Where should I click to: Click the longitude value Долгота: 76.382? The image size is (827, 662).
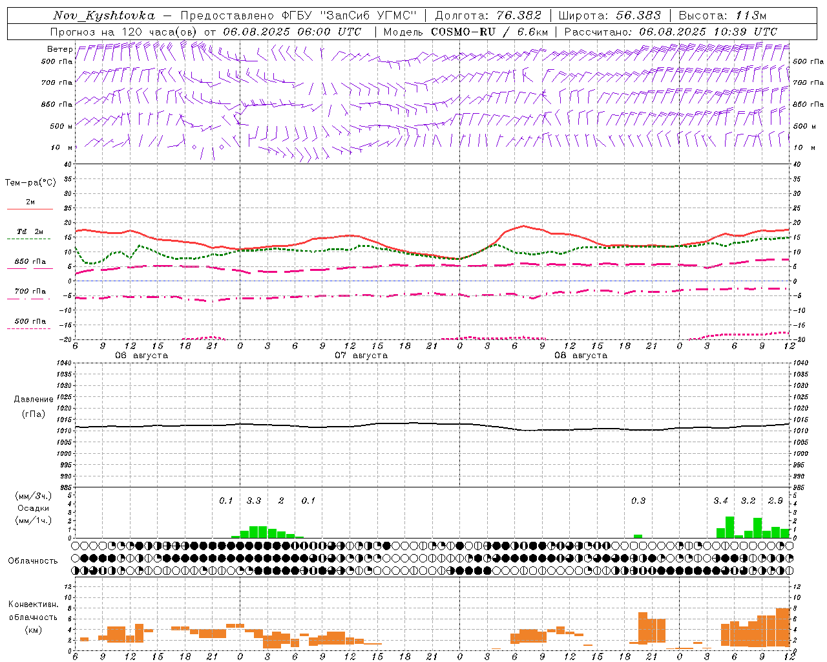[x=488, y=16]
